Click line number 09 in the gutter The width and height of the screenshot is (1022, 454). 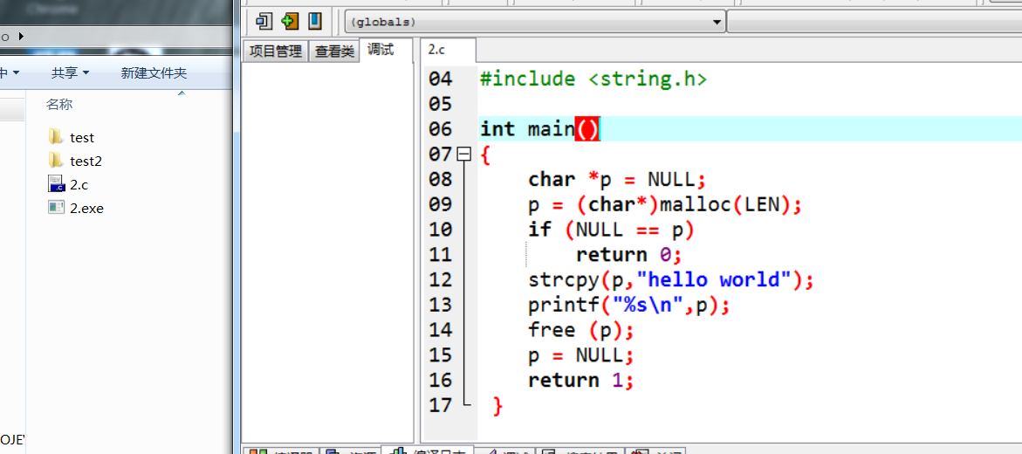pyautogui.click(x=441, y=205)
